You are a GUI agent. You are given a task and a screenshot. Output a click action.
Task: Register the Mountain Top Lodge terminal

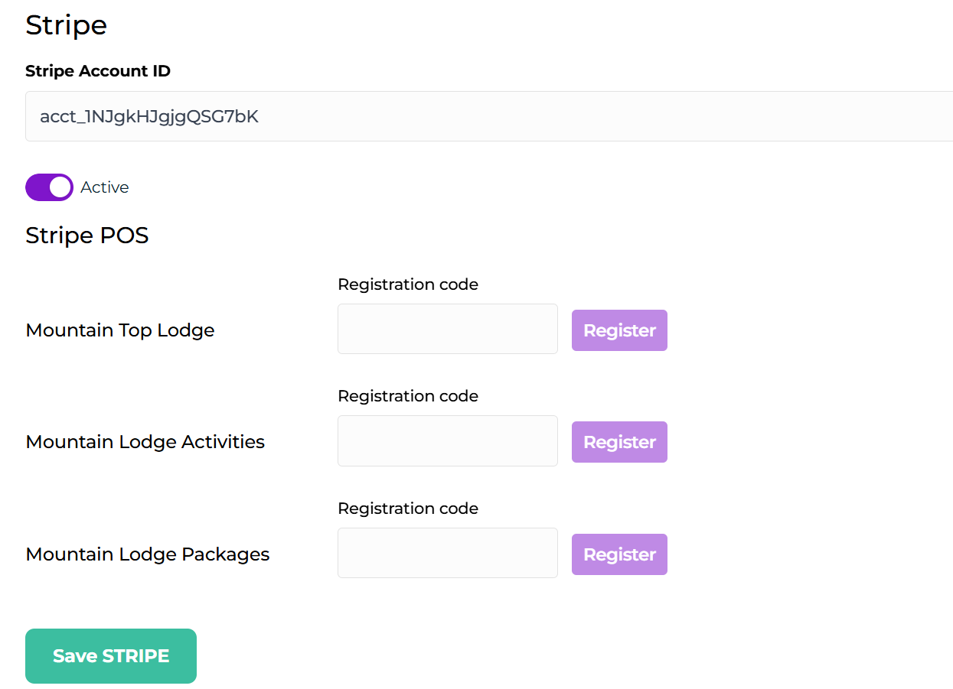[619, 330]
